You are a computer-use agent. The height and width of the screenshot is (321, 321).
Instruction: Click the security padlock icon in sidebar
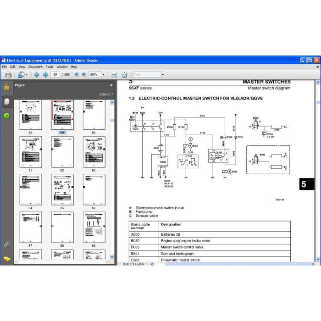click(x=7, y=88)
